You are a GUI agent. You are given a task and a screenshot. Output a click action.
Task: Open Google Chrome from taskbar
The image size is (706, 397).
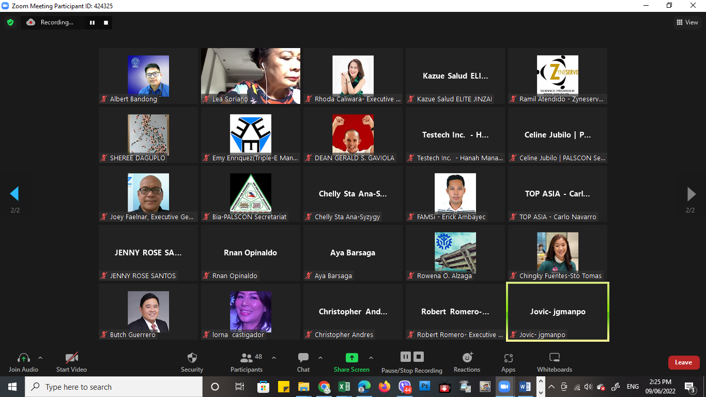[324, 387]
